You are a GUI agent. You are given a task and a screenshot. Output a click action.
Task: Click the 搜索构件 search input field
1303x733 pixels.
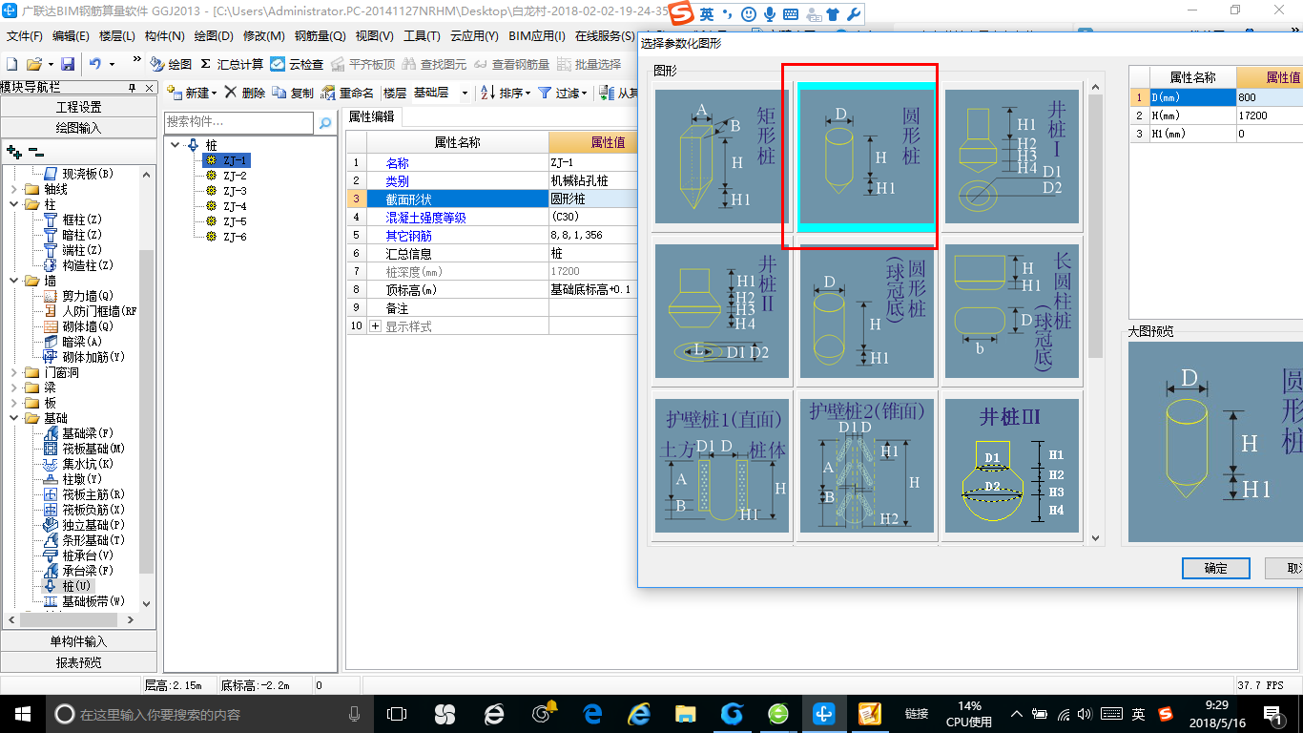pyautogui.click(x=238, y=122)
